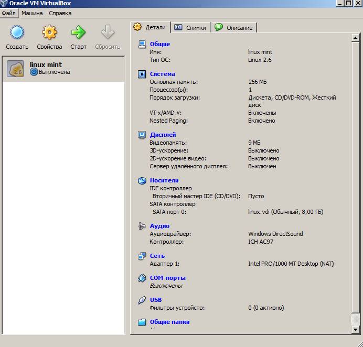Open the Общие папки section link
The height and width of the screenshot is (347, 363).
point(169,322)
